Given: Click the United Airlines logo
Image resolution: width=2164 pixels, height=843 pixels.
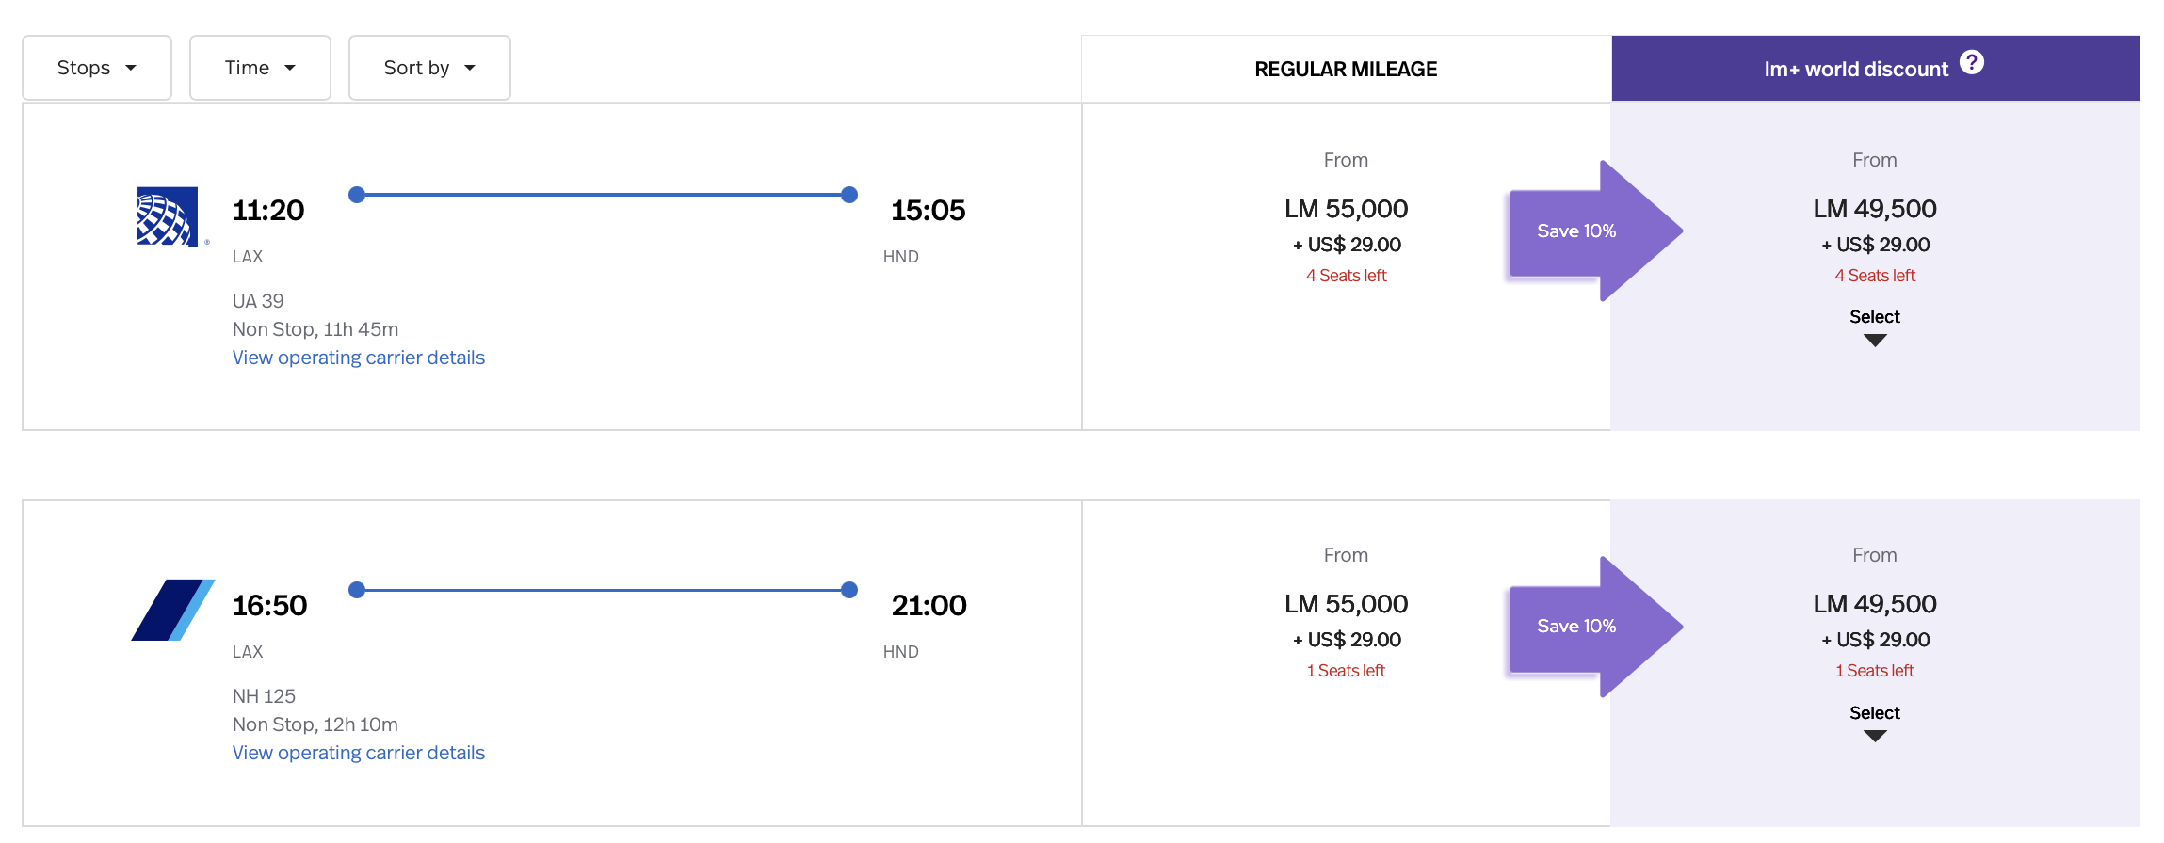Looking at the screenshot, I should pos(168,215).
